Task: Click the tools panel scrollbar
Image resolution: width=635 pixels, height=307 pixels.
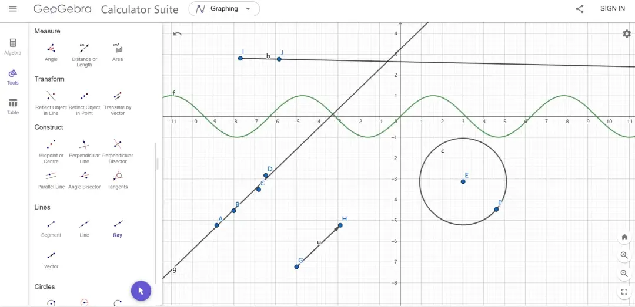Action: pyautogui.click(x=156, y=212)
